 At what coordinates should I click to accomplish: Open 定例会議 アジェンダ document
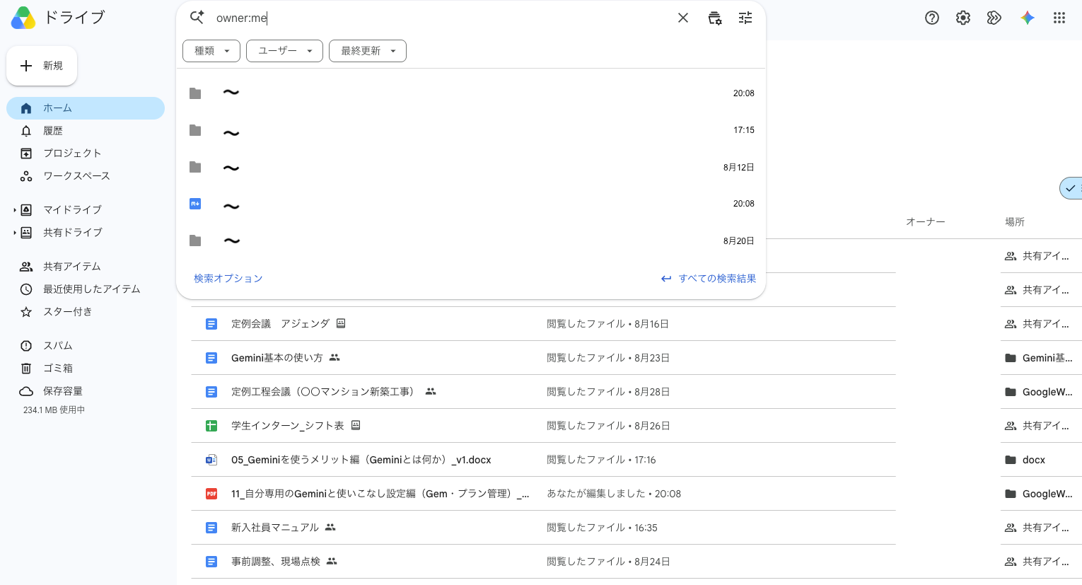(x=280, y=324)
